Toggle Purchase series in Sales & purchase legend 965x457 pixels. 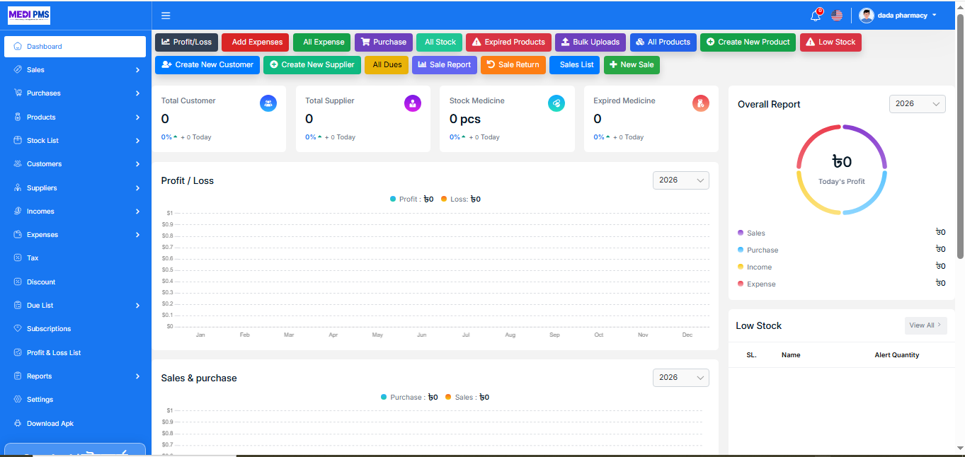(x=409, y=398)
